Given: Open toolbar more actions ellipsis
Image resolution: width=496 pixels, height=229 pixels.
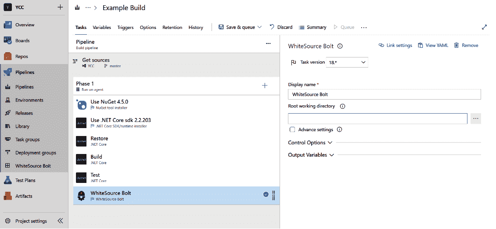Looking at the screenshot, I should tap(364, 28).
